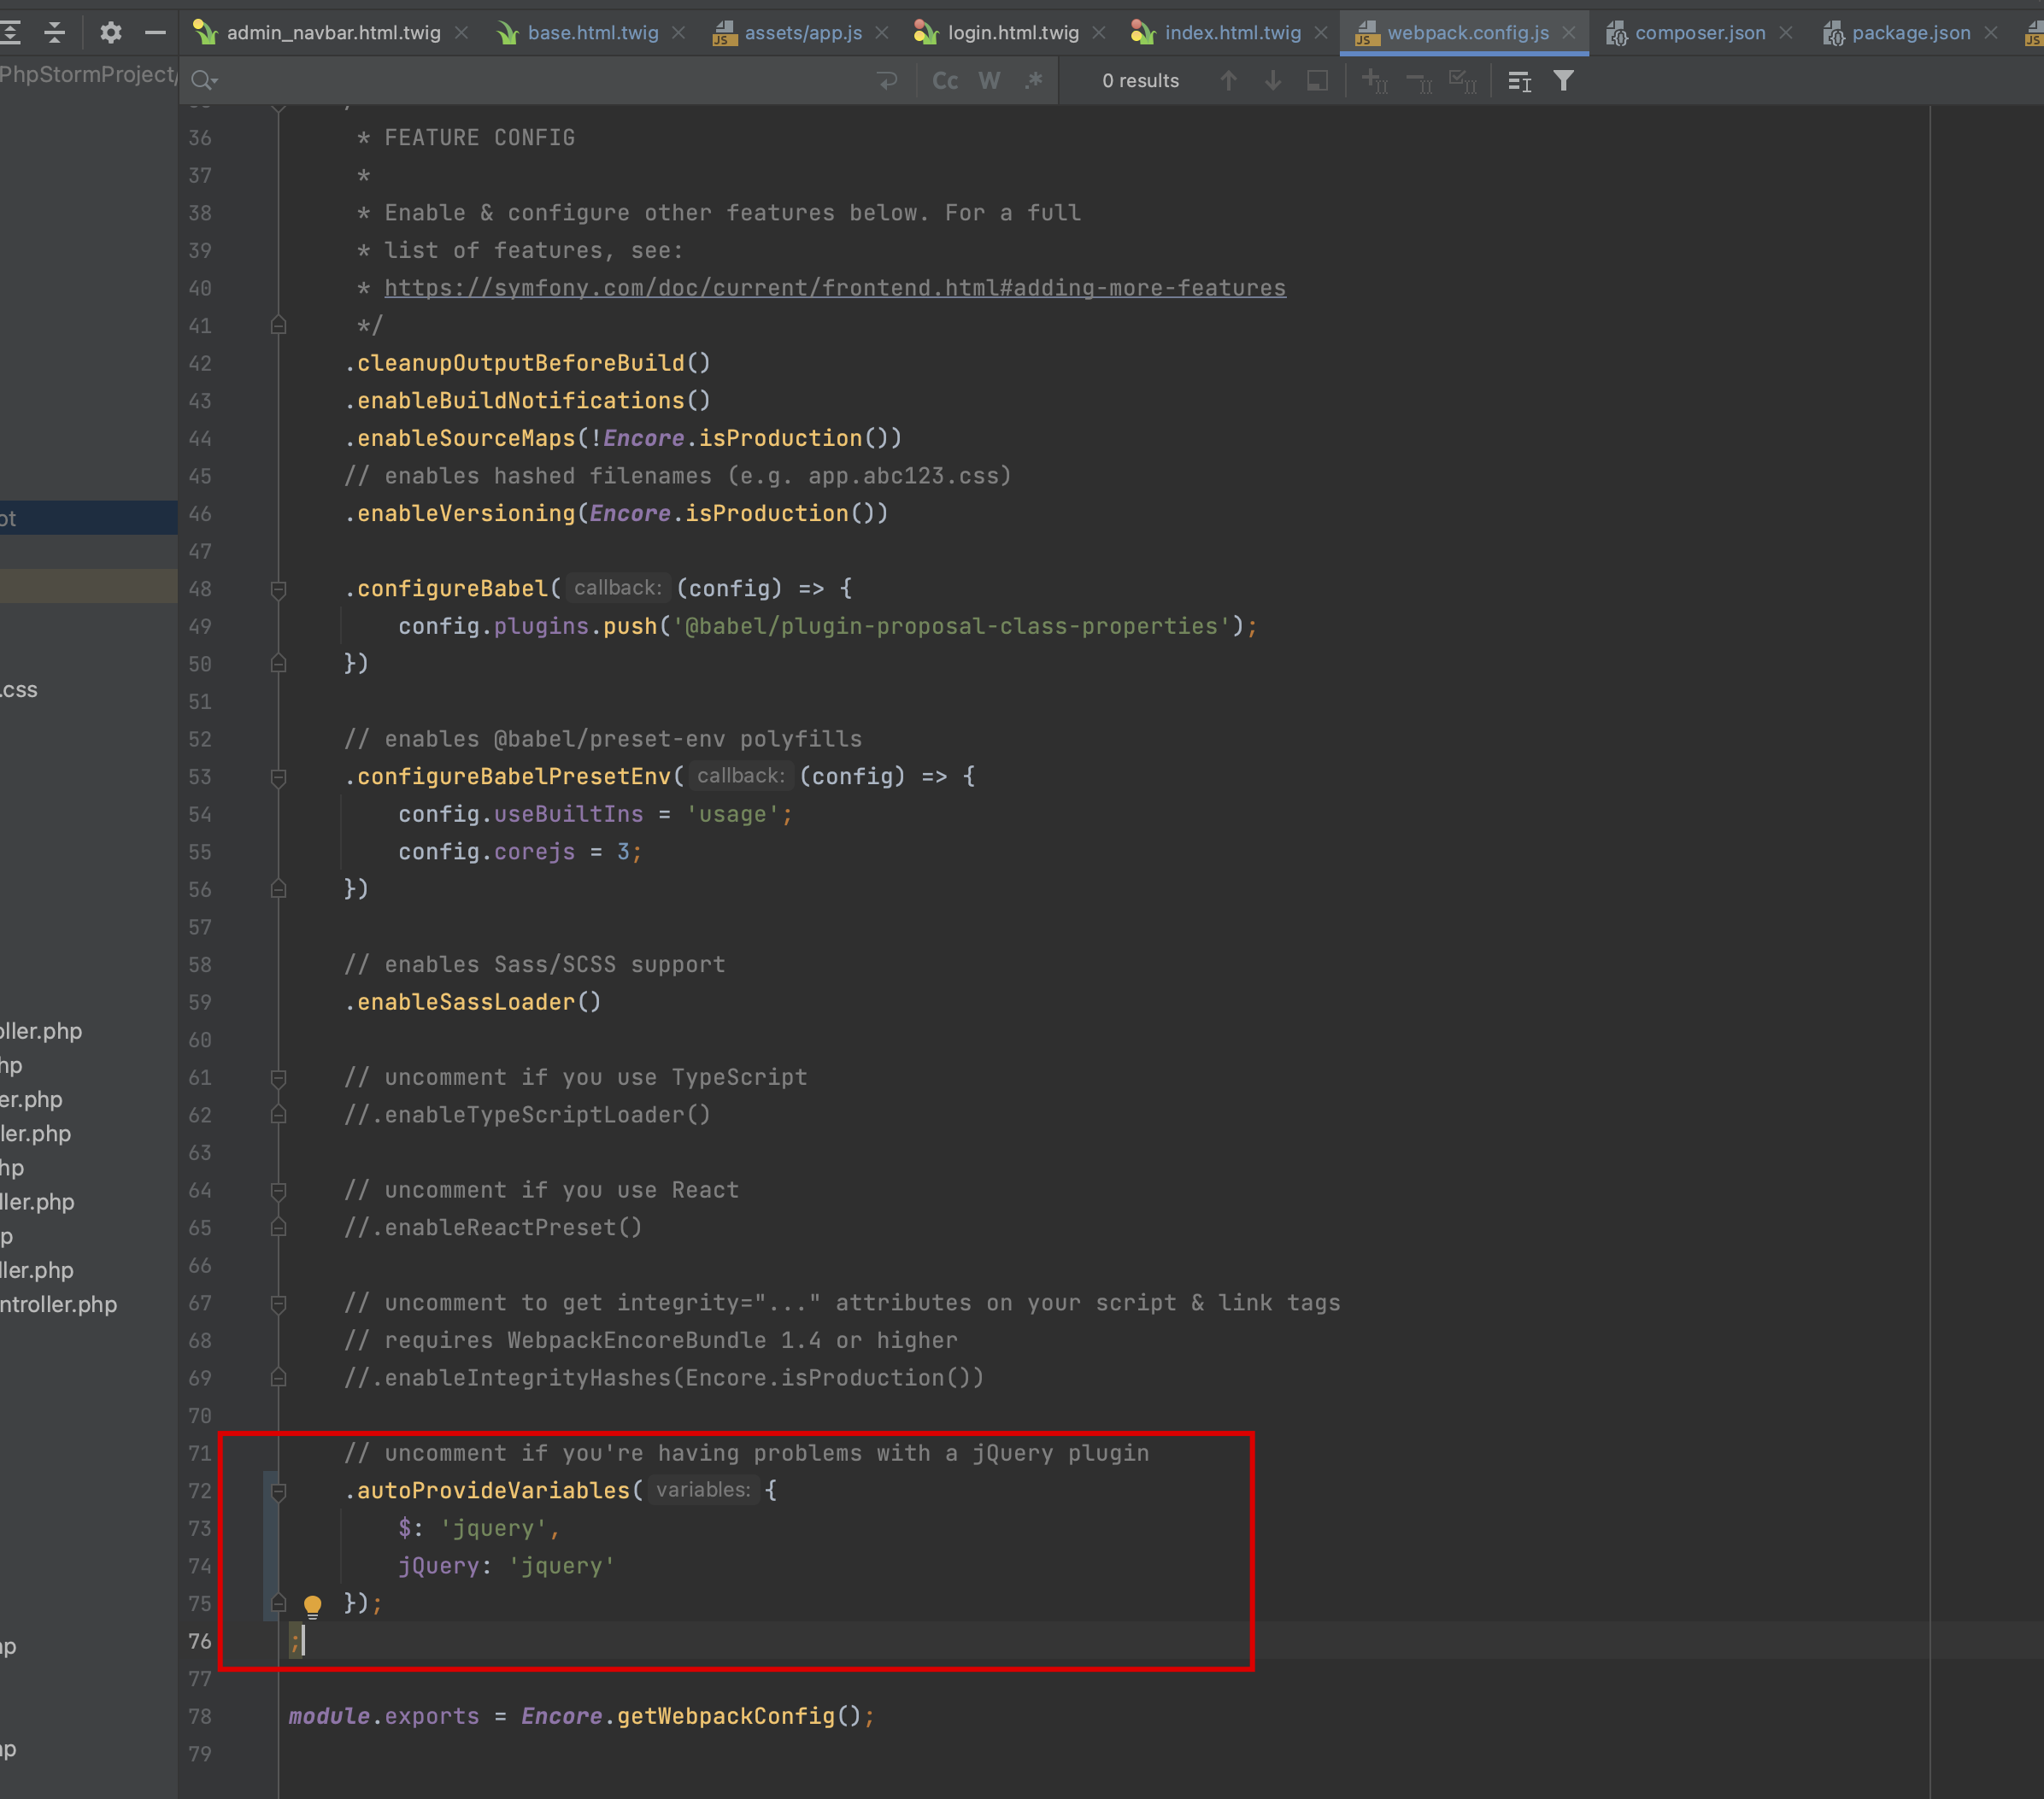
Task: Toggle Match Case (Cc) search option
Action: pos(945,81)
